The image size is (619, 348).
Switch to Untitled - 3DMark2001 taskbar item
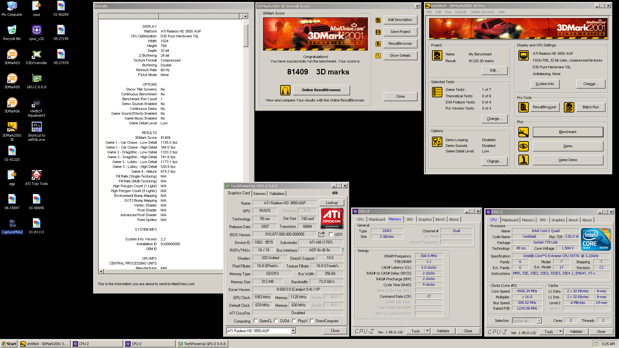point(45,344)
